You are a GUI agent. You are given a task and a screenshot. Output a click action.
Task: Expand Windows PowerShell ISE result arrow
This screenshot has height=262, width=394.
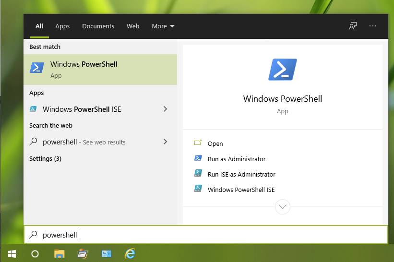pos(165,109)
